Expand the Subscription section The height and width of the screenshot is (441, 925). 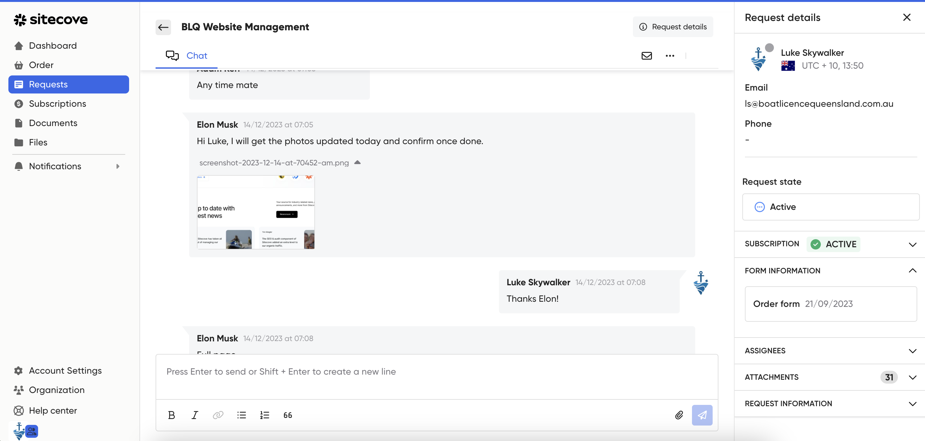pyautogui.click(x=912, y=245)
